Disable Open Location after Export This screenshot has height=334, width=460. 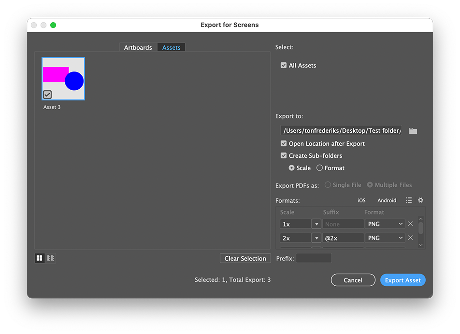point(284,143)
